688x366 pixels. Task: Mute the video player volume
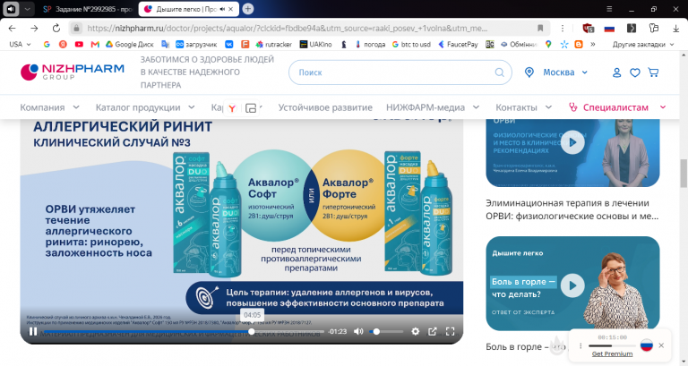[x=358, y=331]
